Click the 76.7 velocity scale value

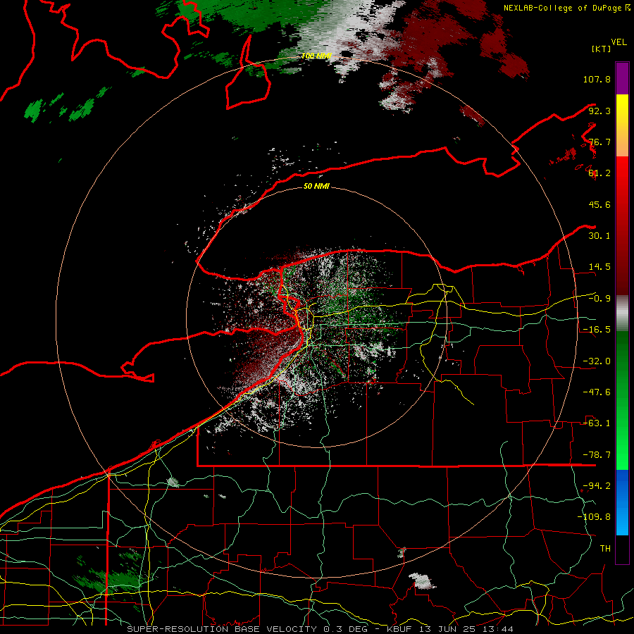(x=599, y=142)
